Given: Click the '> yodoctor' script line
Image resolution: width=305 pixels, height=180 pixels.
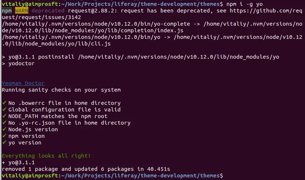Looking at the screenshot, I should coord(18,63).
